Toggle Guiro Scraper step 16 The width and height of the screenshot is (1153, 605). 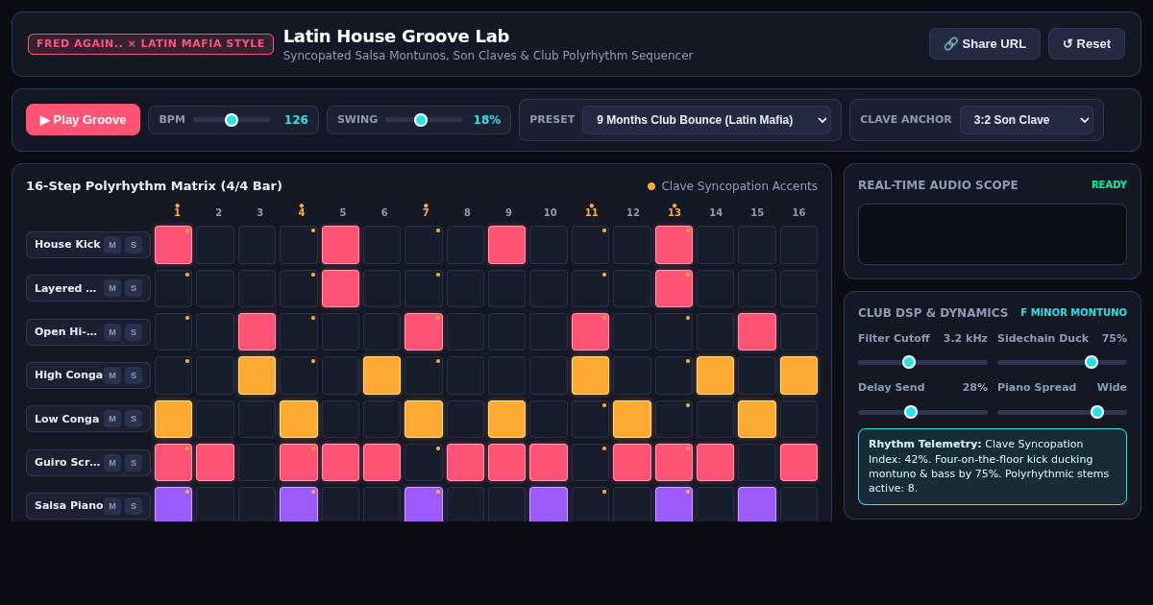[x=798, y=463]
